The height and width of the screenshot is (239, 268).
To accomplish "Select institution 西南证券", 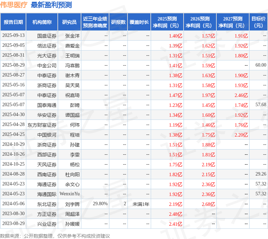I will [47, 174].
